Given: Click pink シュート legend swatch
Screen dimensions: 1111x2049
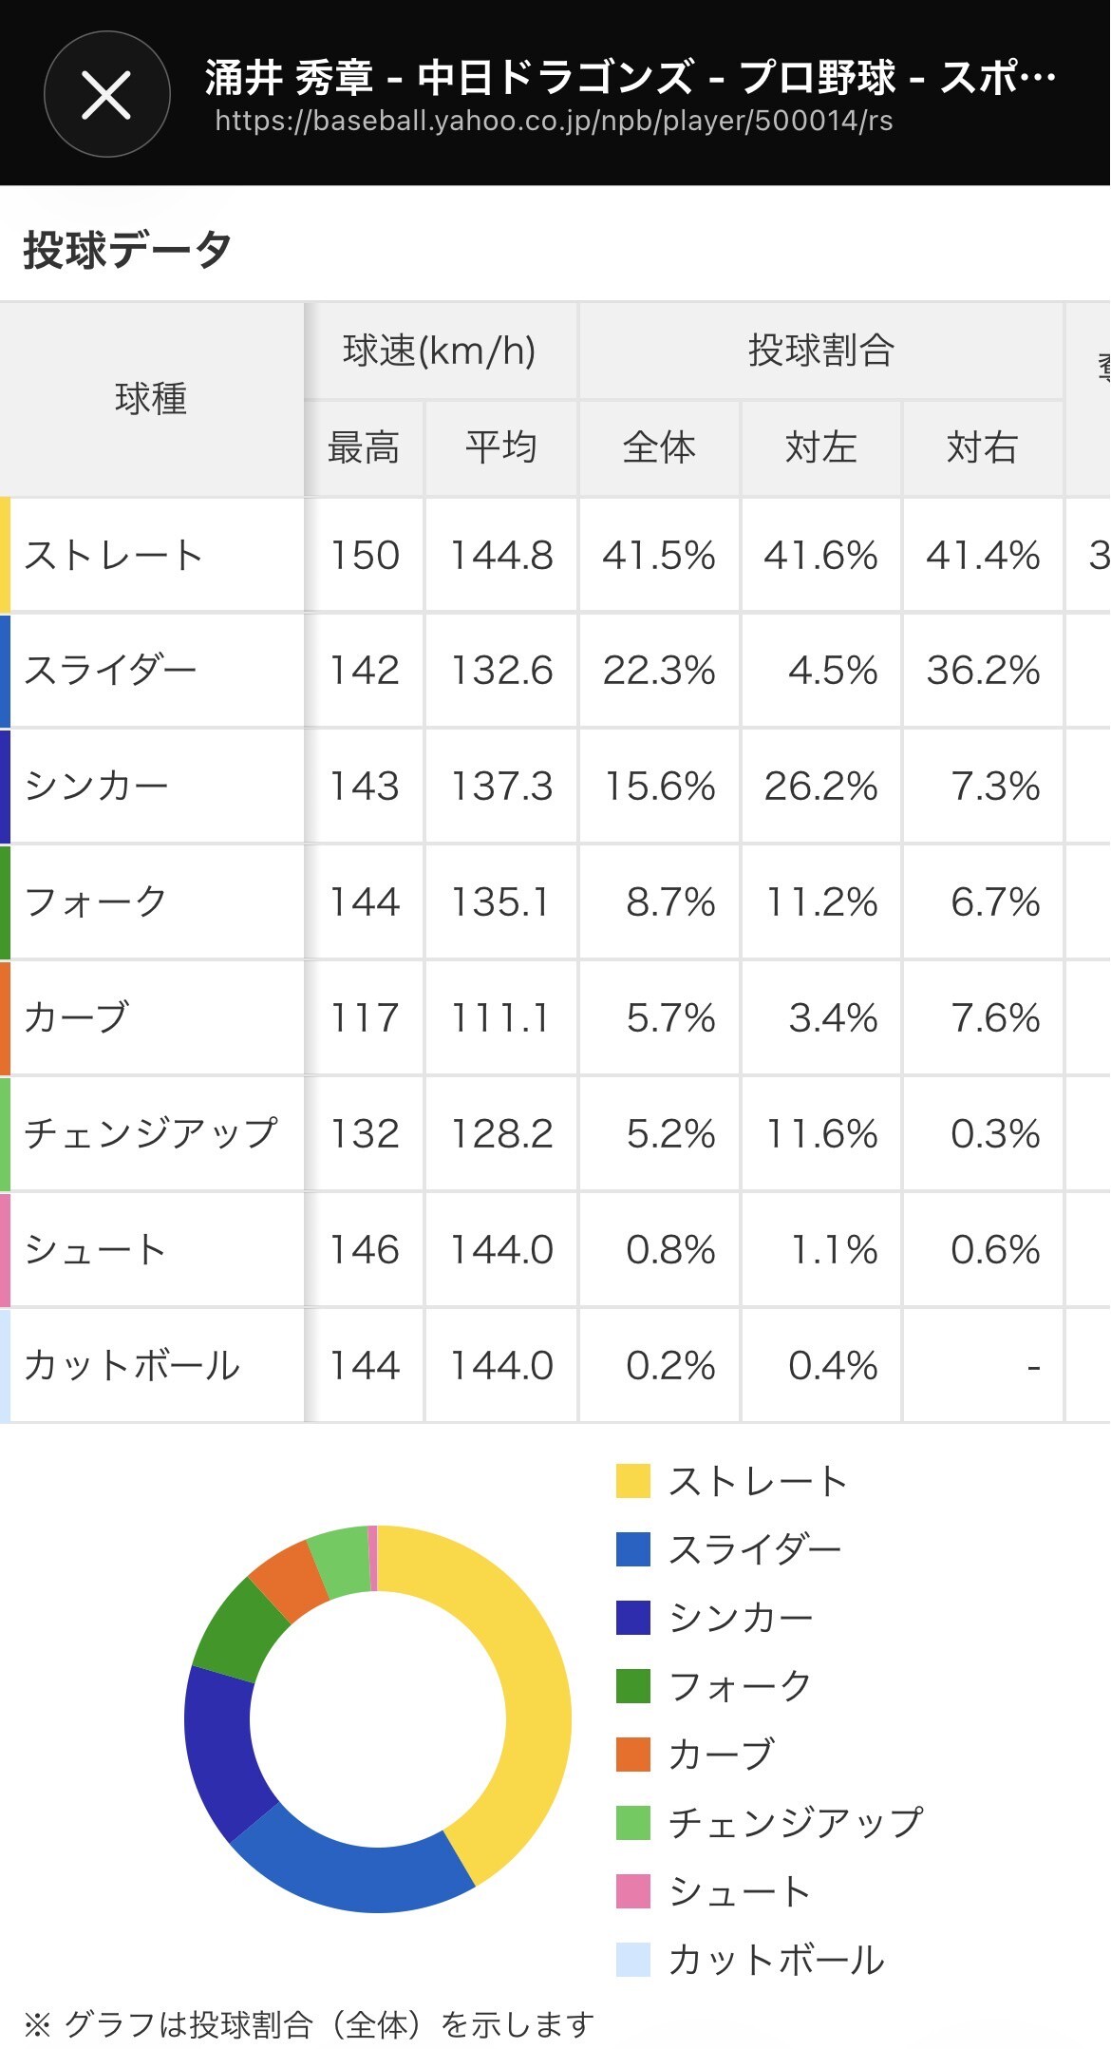Looking at the screenshot, I should click(632, 1891).
